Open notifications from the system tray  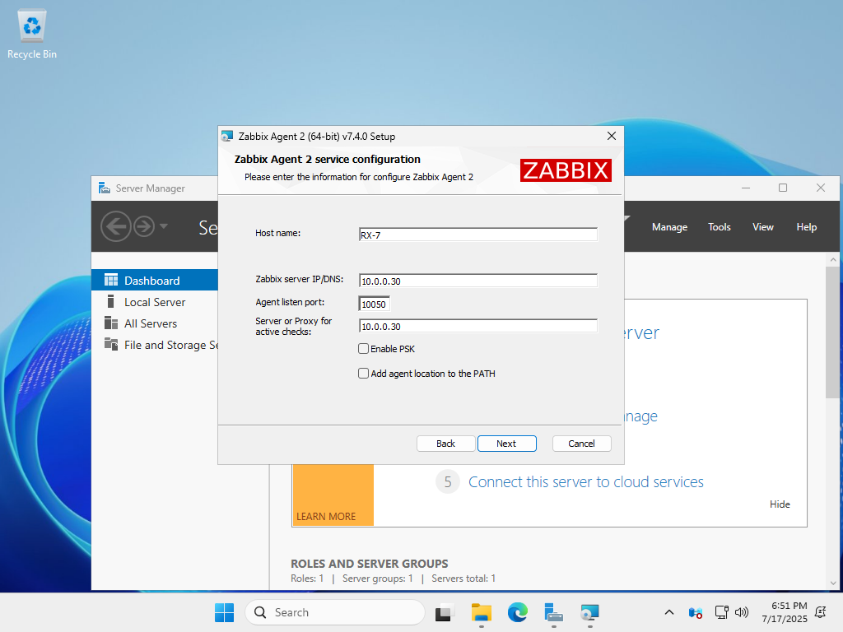point(820,612)
